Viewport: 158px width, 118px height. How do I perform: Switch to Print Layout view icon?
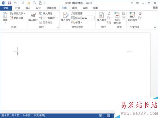(108, 115)
